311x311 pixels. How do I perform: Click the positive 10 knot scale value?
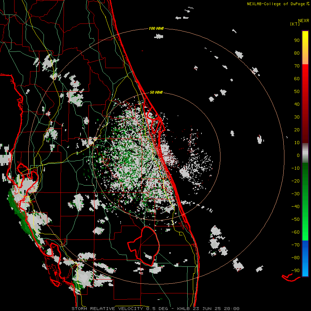pyautogui.click(x=297, y=143)
